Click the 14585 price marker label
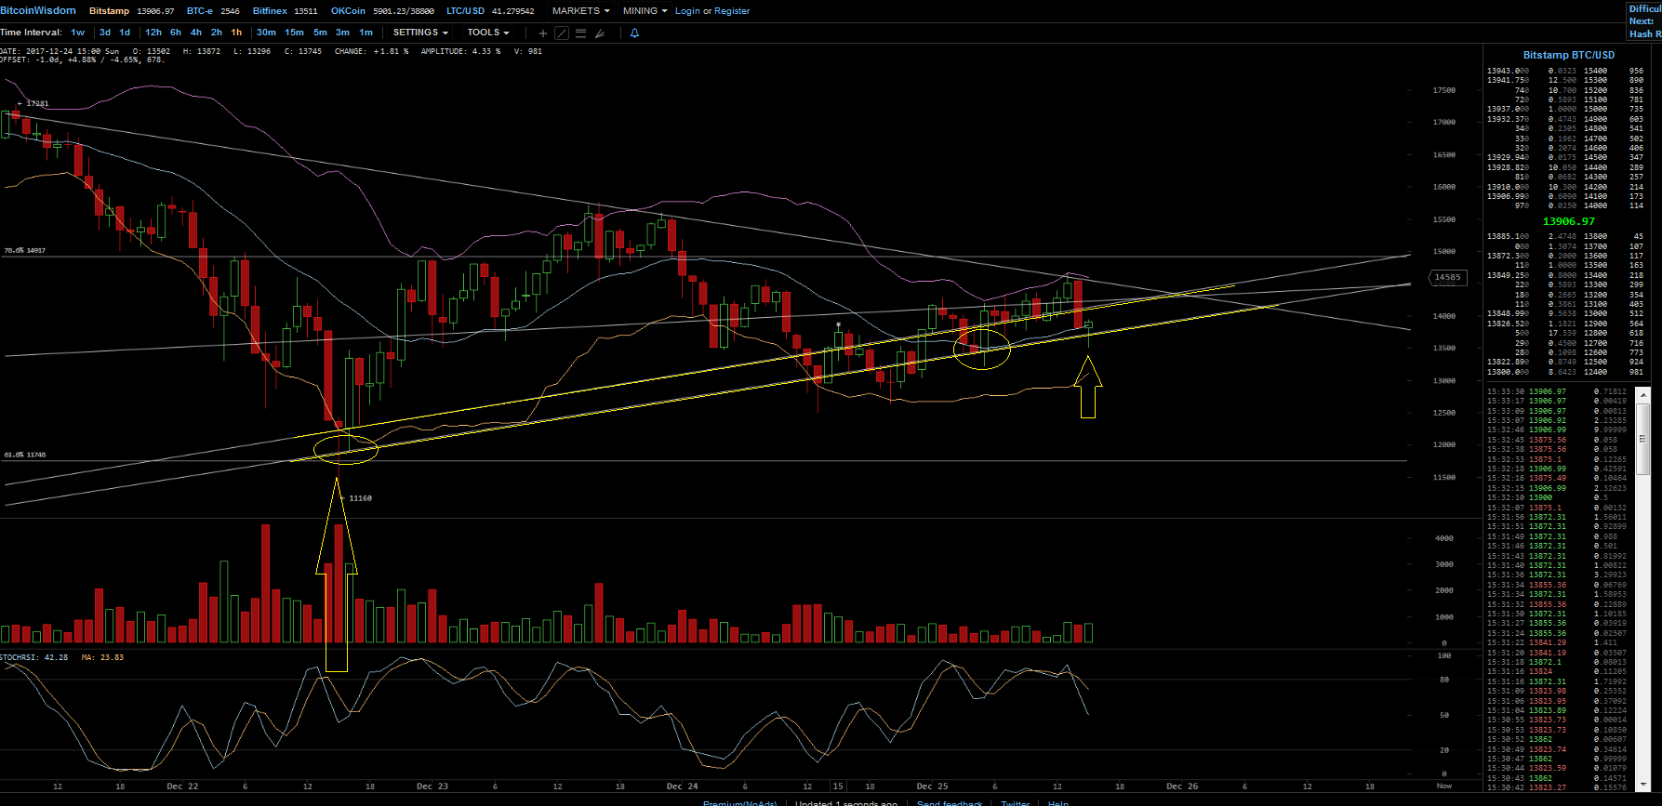This screenshot has width=1662, height=806. 1447,277
